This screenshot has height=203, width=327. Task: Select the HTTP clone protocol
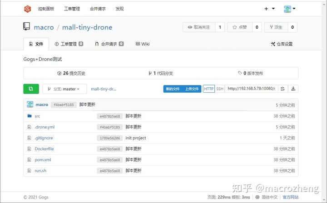click(209, 89)
